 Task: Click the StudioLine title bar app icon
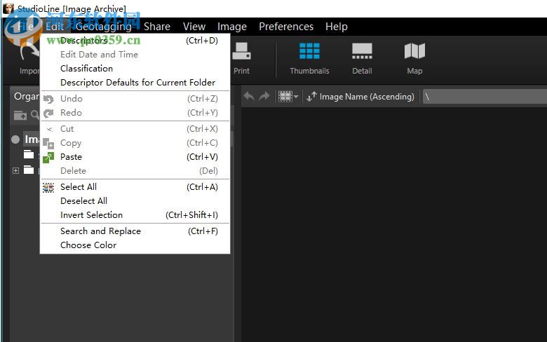[x=8, y=8]
